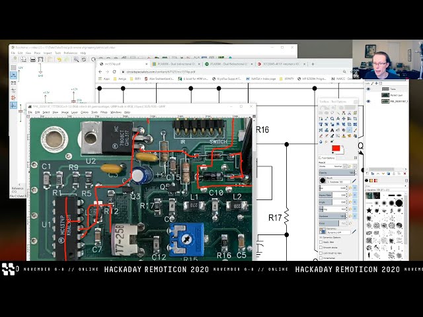Open the Place menu in Eeschema

tap(37, 53)
